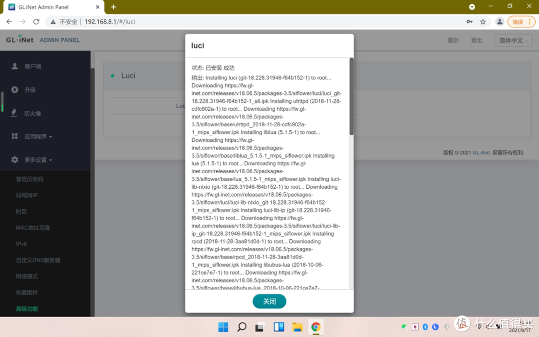This screenshot has width=539, height=337.
Task: Bookmark the page using the star icon
Action: click(482, 21)
